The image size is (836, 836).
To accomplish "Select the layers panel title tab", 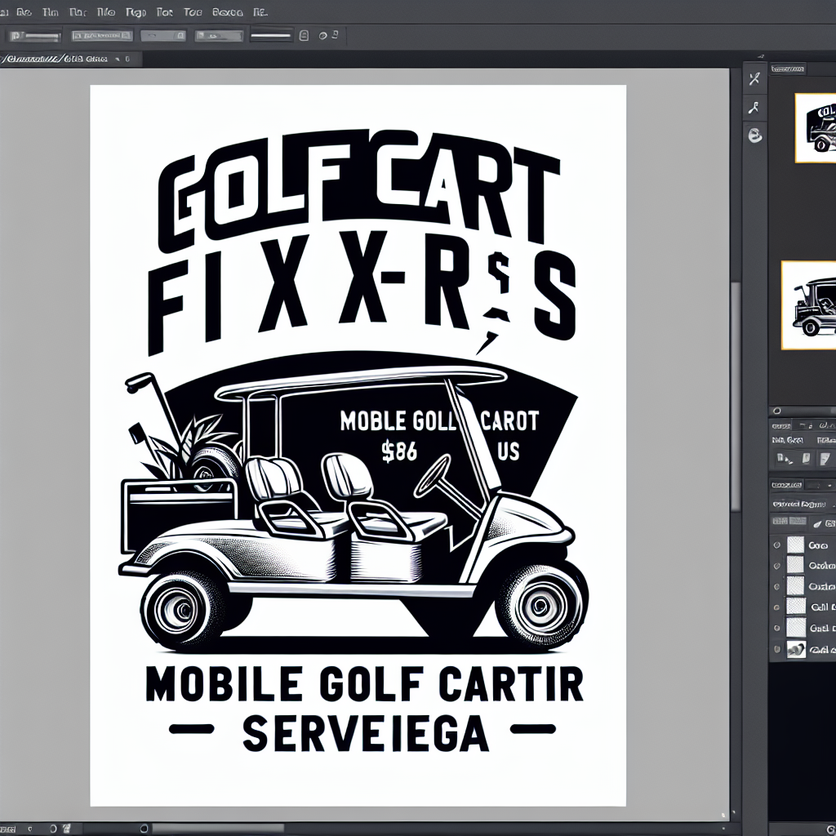I will point(787,485).
